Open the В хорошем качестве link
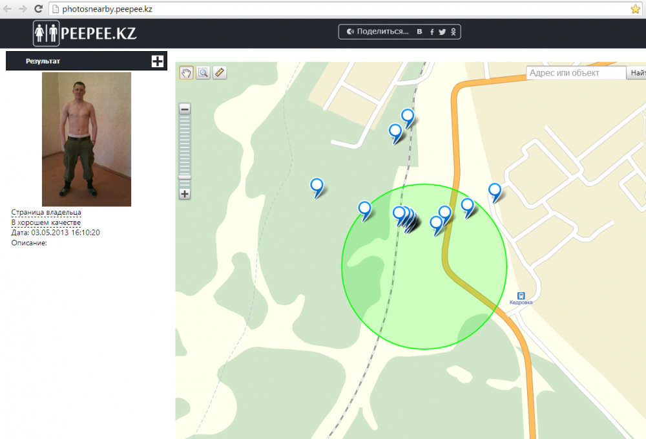This screenshot has height=439, width=646. [46, 222]
